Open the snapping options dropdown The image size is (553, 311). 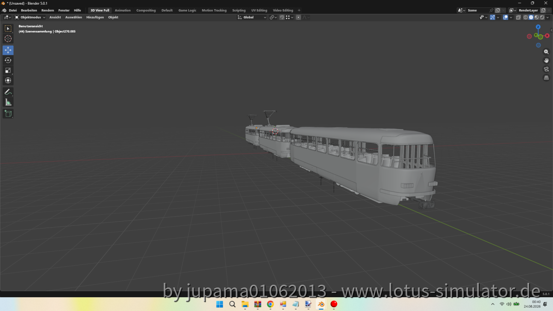point(288,17)
